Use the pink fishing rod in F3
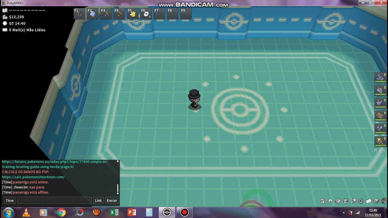388x218 pixels. click(106, 14)
